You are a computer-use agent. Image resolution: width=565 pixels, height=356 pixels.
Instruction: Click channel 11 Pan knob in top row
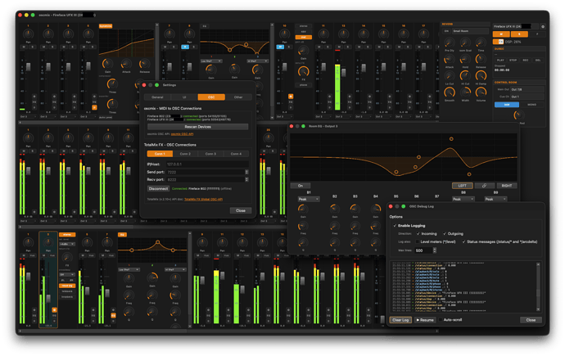323,34
